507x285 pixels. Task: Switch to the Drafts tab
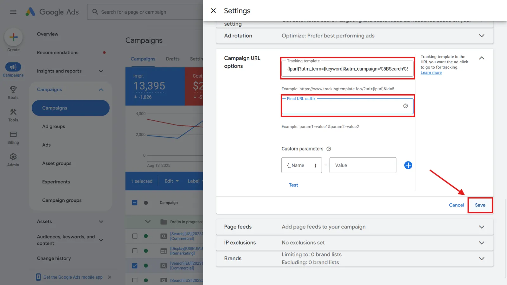coord(172,59)
